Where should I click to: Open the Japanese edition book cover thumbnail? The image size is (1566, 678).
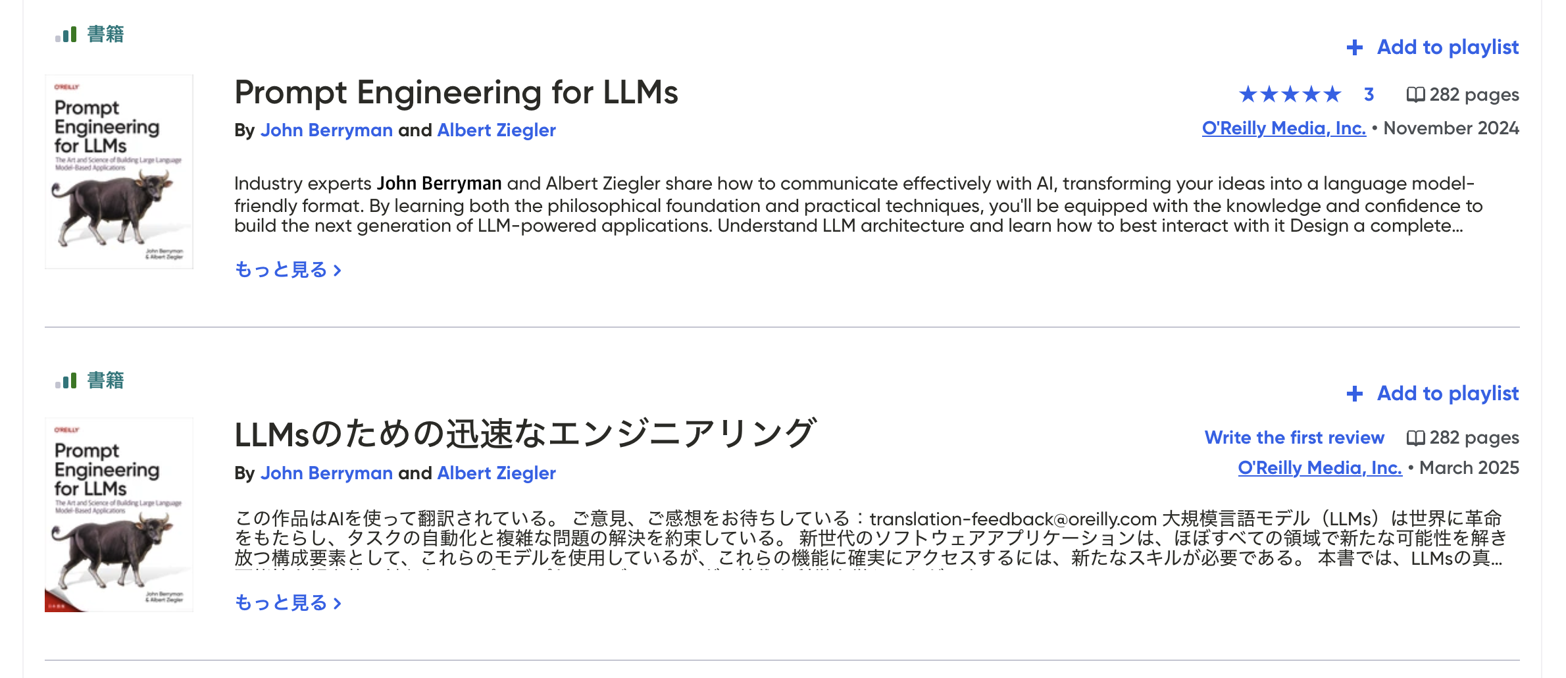tap(119, 515)
